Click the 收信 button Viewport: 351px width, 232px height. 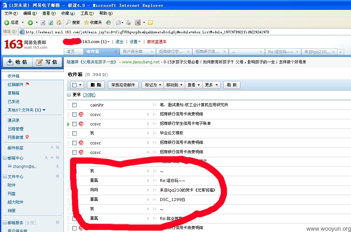click(18, 62)
